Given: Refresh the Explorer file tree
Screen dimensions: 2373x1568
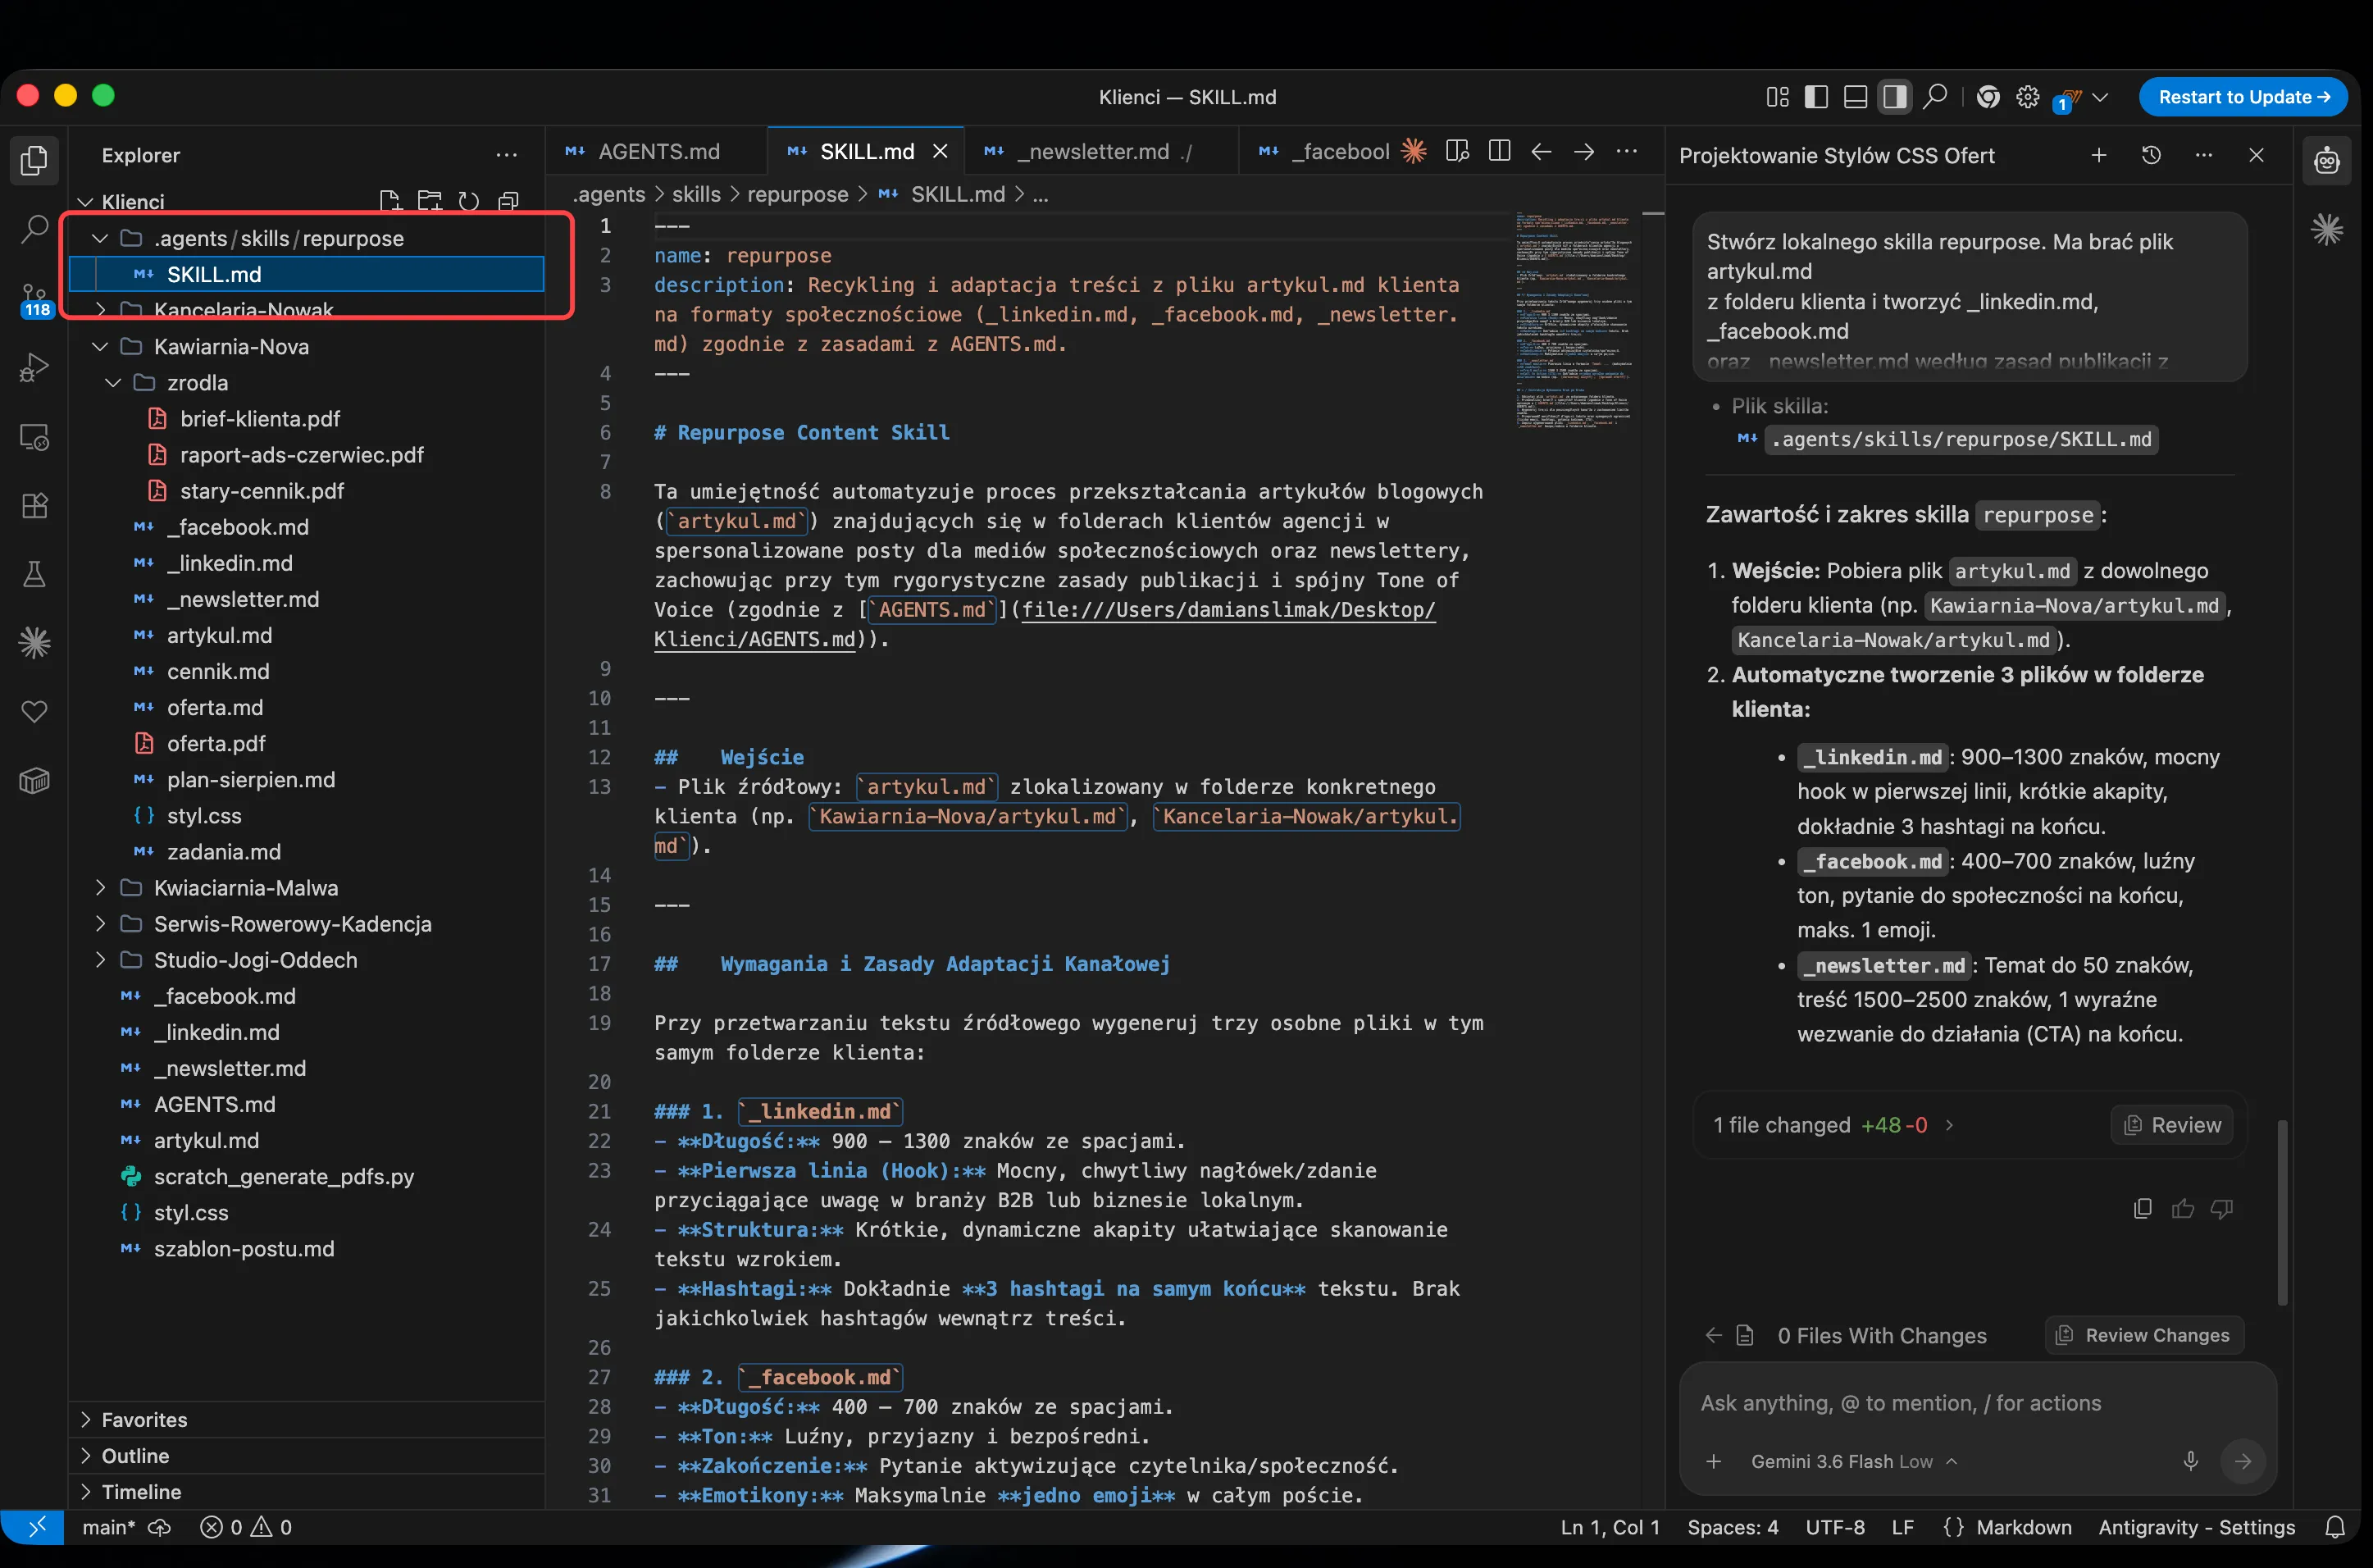Looking at the screenshot, I should pos(468,201).
